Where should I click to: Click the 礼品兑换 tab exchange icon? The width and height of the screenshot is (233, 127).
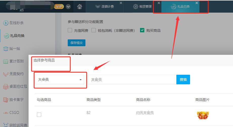[x=173, y=7]
